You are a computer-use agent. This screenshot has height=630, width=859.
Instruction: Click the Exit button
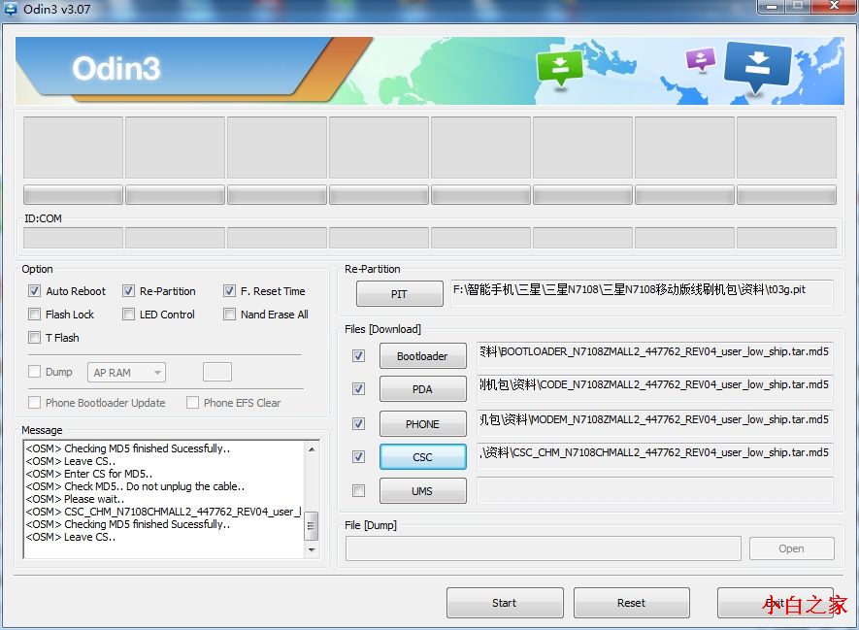776,603
